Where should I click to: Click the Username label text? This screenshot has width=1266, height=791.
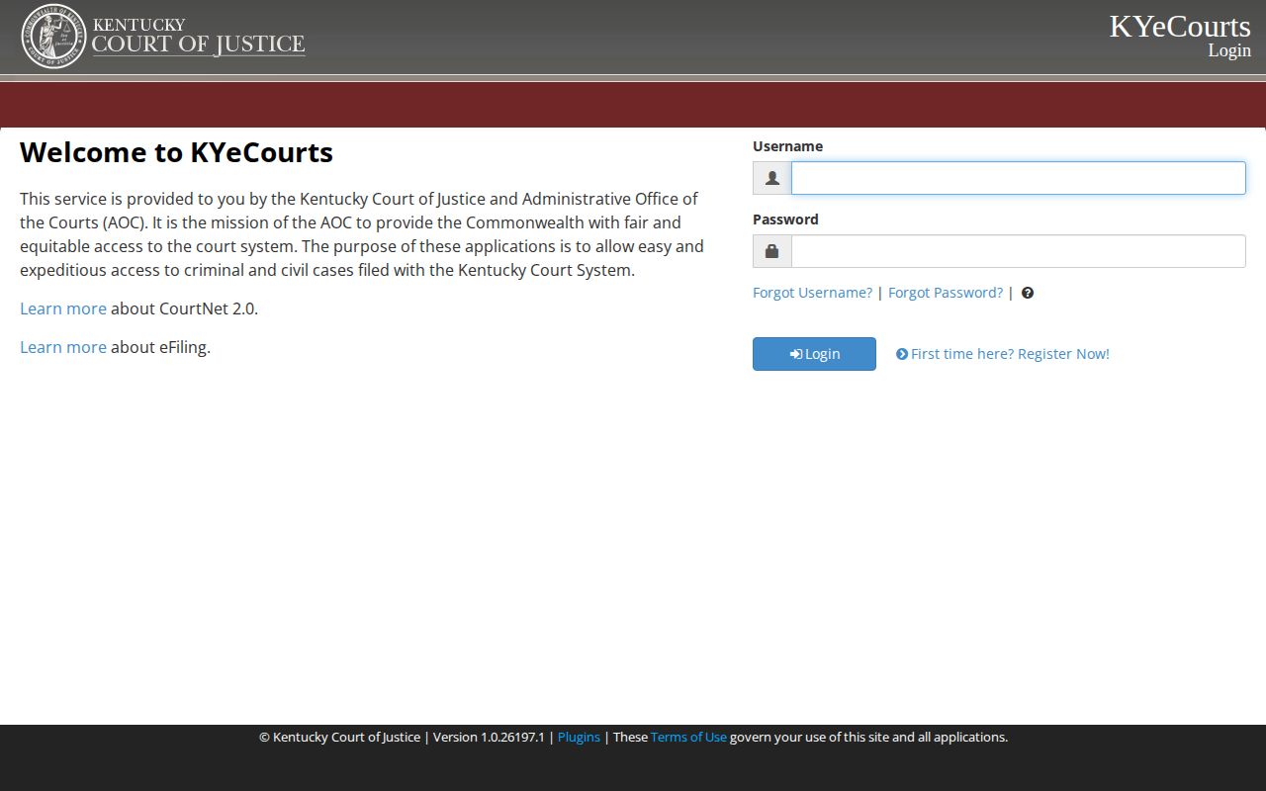point(787,146)
